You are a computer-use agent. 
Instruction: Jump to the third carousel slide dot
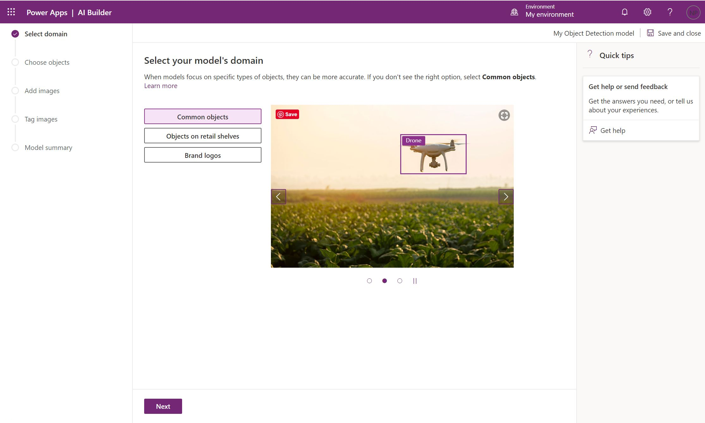[400, 281]
